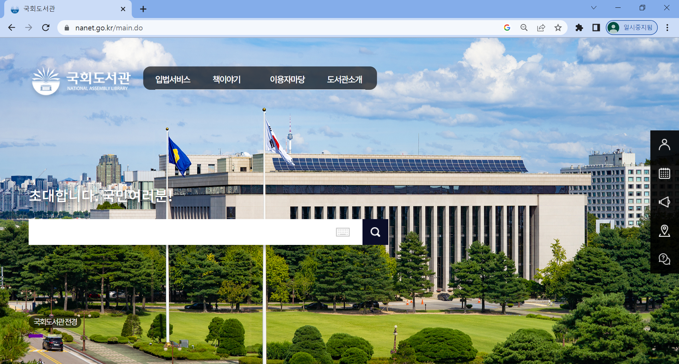679x364 pixels.
Task: Reload the current page
Action: point(46,28)
